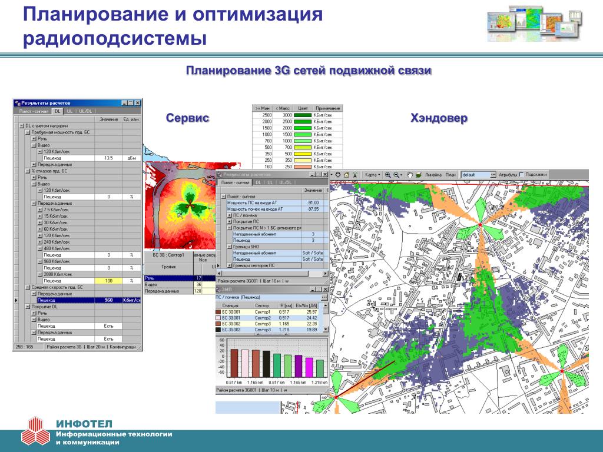The height and width of the screenshot is (452, 603).
Task: Click inside the default text field
Action: [476, 175]
